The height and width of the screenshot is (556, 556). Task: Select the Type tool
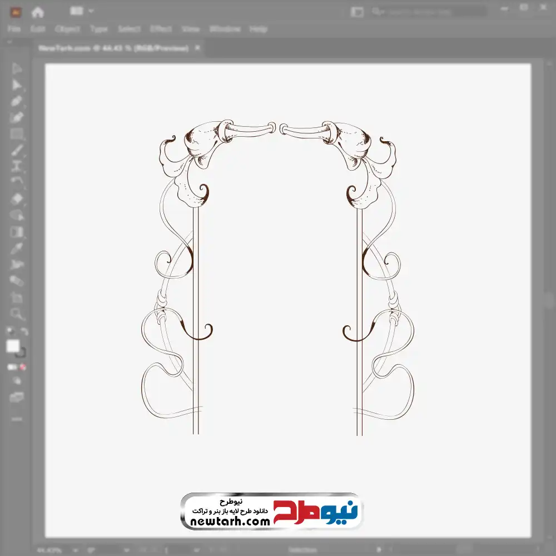click(17, 166)
